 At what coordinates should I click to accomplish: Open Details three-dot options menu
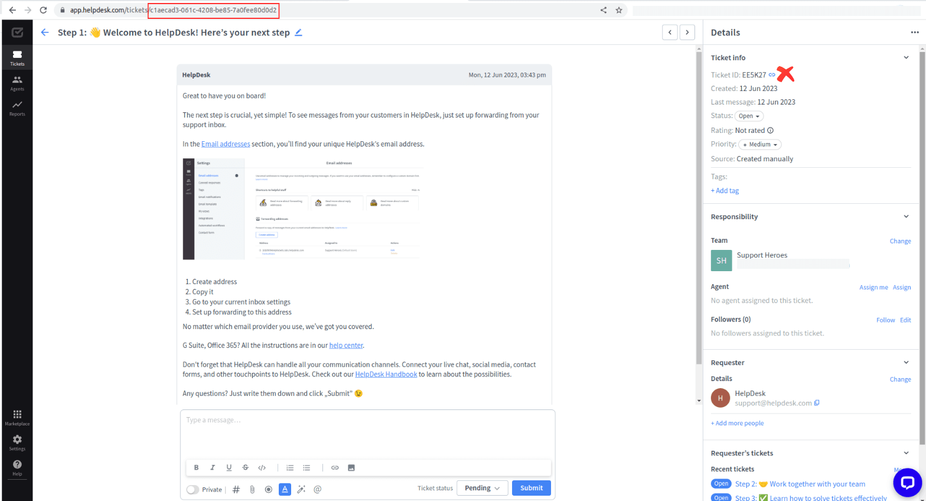coord(914,32)
